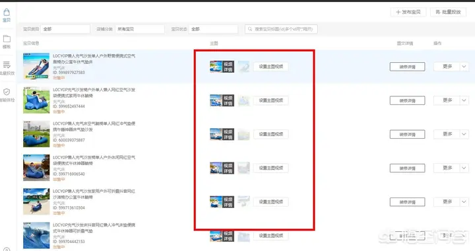Expand 更多 chevron for ID 599897927583
This screenshot has width=475, height=251.
click(x=464, y=67)
